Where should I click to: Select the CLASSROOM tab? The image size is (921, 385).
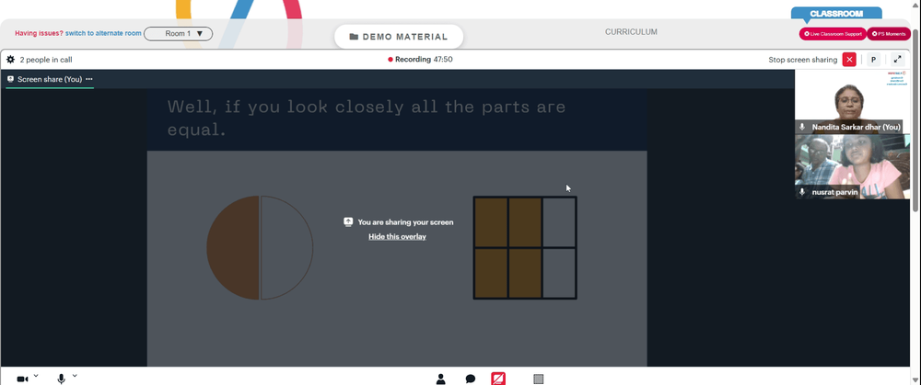tap(836, 14)
